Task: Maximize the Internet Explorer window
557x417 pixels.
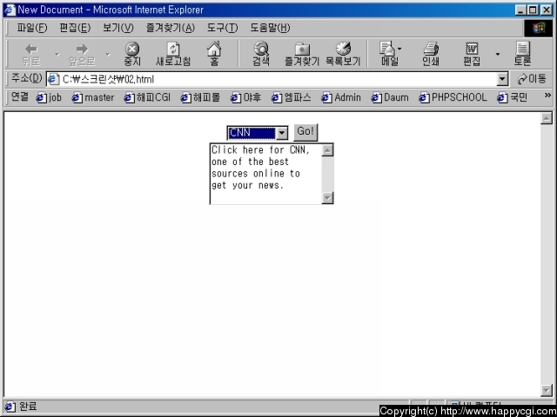Action: pos(533,10)
